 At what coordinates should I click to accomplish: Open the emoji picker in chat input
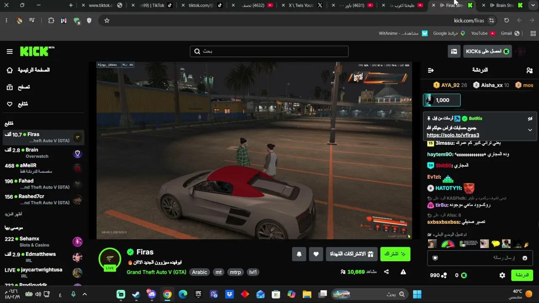click(x=525, y=258)
